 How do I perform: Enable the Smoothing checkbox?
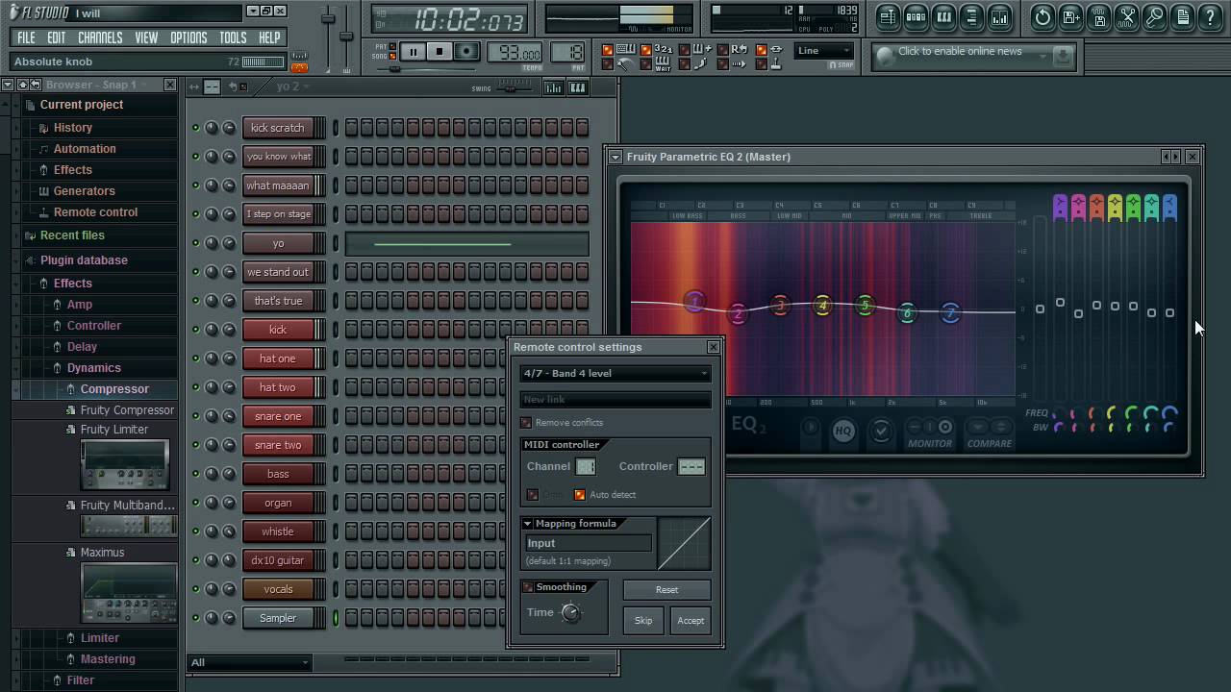pos(528,587)
